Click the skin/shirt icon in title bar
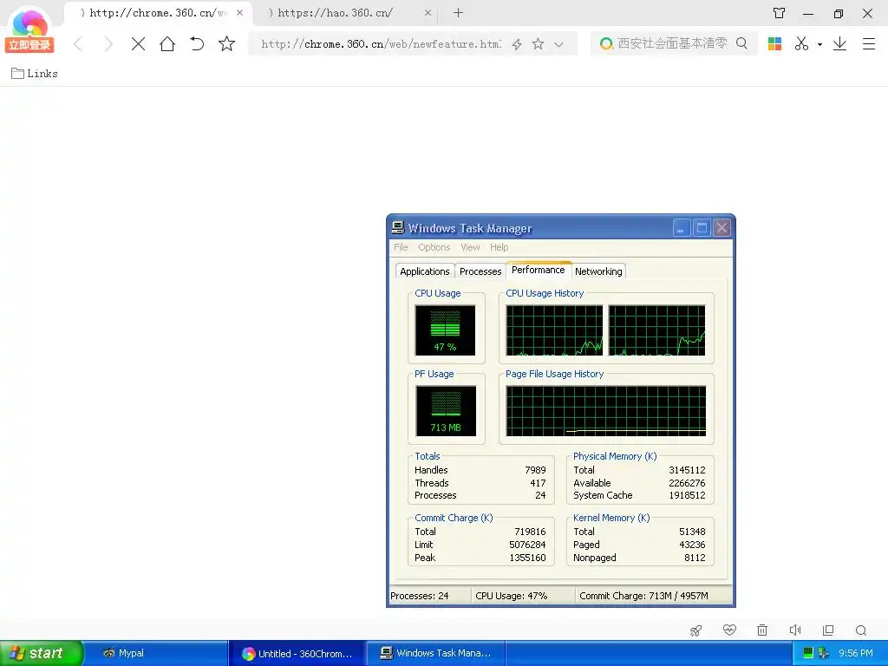888x666 pixels. 780,13
